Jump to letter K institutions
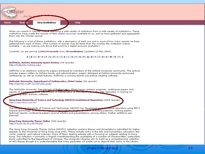The width and height of the screenshot is (205, 154). click(x=65, y=57)
